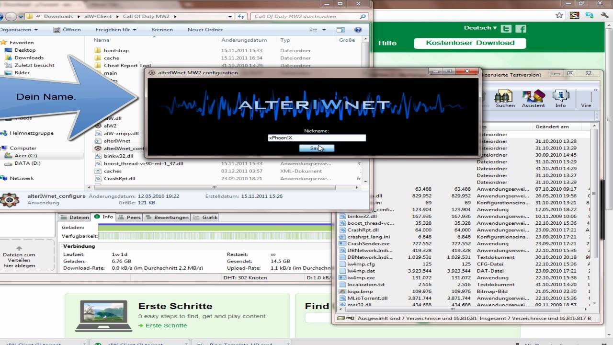Select aIW-xmpp.dll in Explorer
The height and width of the screenshot is (345, 613).
121,133
